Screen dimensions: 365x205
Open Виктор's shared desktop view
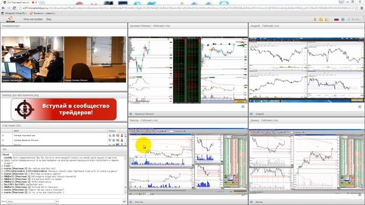[x=188, y=162]
